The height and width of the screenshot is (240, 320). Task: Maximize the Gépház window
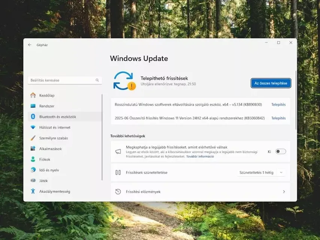(x=278, y=42)
